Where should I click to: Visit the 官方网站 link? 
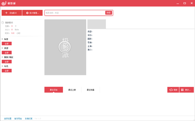point(18,119)
